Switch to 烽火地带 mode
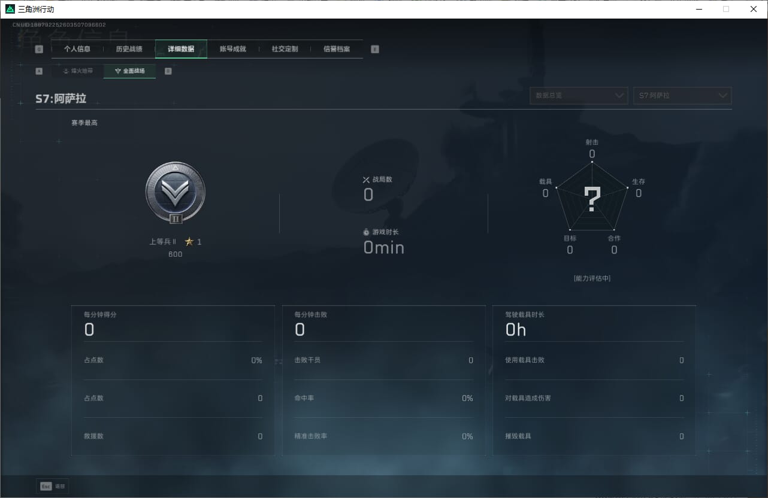The width and height of the screenshot is (768, 498). (78, 71)
